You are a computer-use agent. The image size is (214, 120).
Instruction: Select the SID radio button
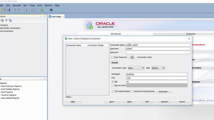pyautogui.click(x=113, y=82)
